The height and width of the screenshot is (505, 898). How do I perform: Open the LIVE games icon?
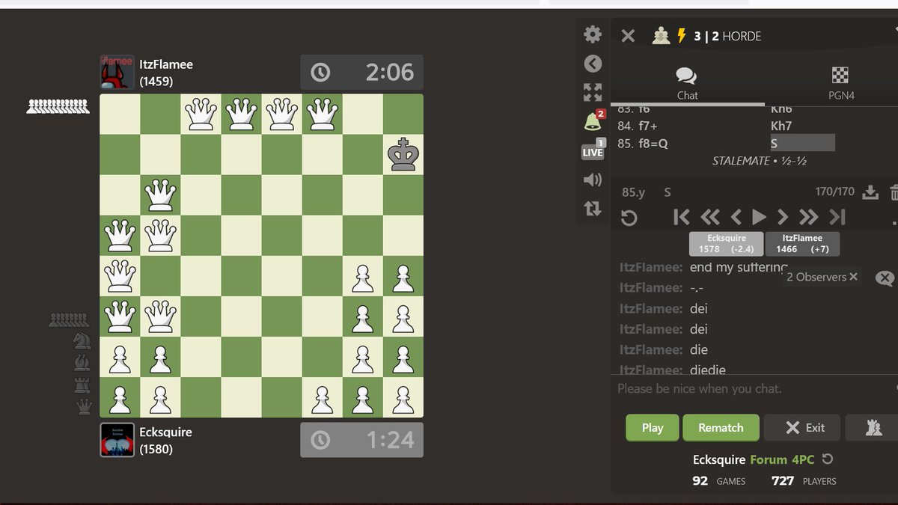click(x=593, y=151)
